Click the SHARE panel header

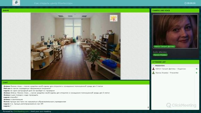click(x=75, y=10)
